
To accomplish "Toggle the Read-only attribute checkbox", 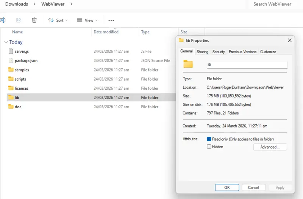I will 209,139.
